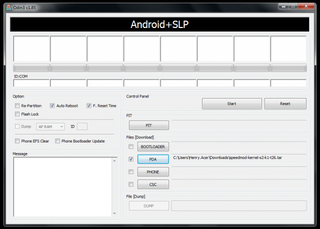Untick the checkbox beside PDA button
Screen dimensions: 320x229
click(x=131, y=159)
